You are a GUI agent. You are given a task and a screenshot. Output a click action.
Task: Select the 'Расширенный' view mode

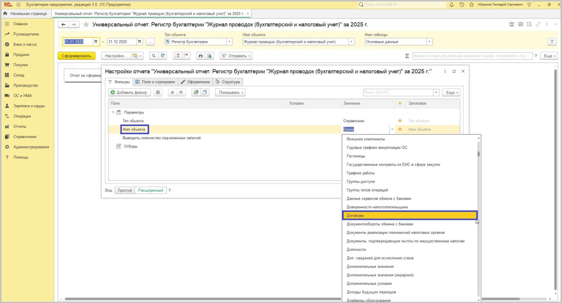click(x=150, y=190)
